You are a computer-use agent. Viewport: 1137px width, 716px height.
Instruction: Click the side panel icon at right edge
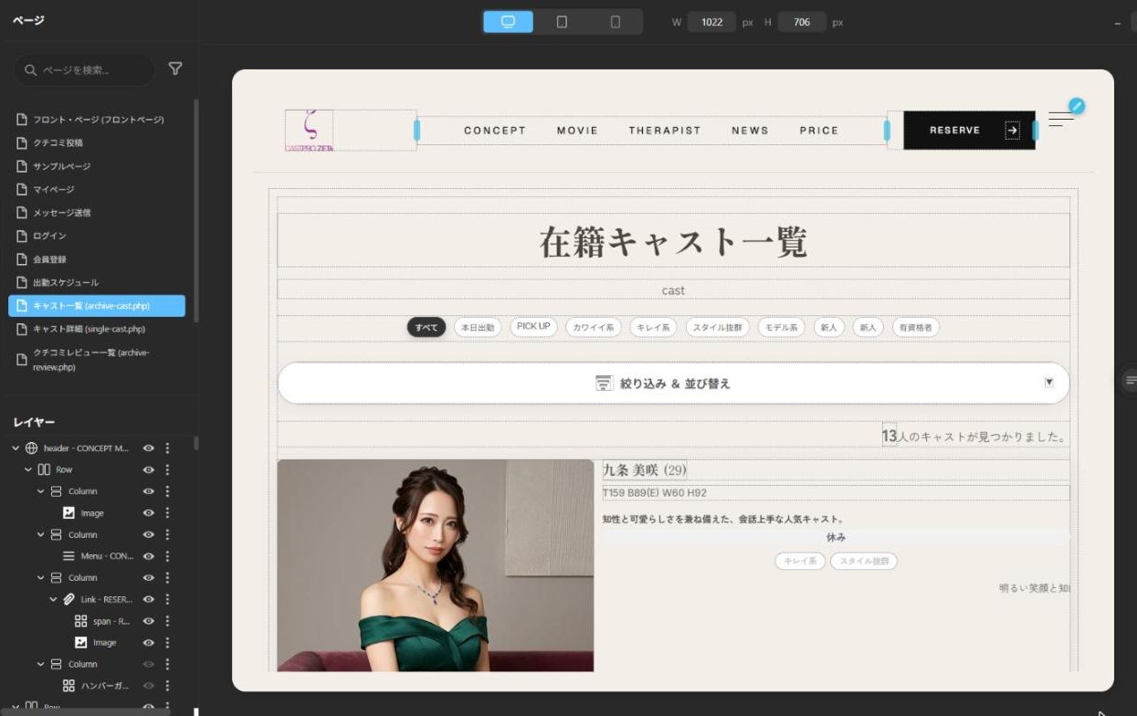click(x=1131, y=380)
